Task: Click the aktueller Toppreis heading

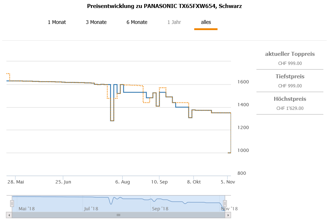Action: pyautogui.click(x=290, y=54)
